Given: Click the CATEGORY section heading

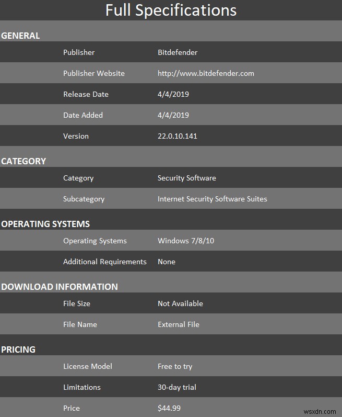Looking at the screenshot, I should pyautogui.click(x=23, y=161).
